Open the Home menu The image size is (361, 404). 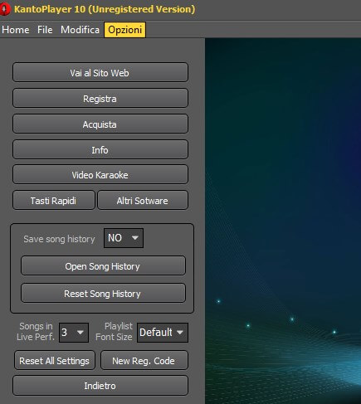[x=16, y=30]
